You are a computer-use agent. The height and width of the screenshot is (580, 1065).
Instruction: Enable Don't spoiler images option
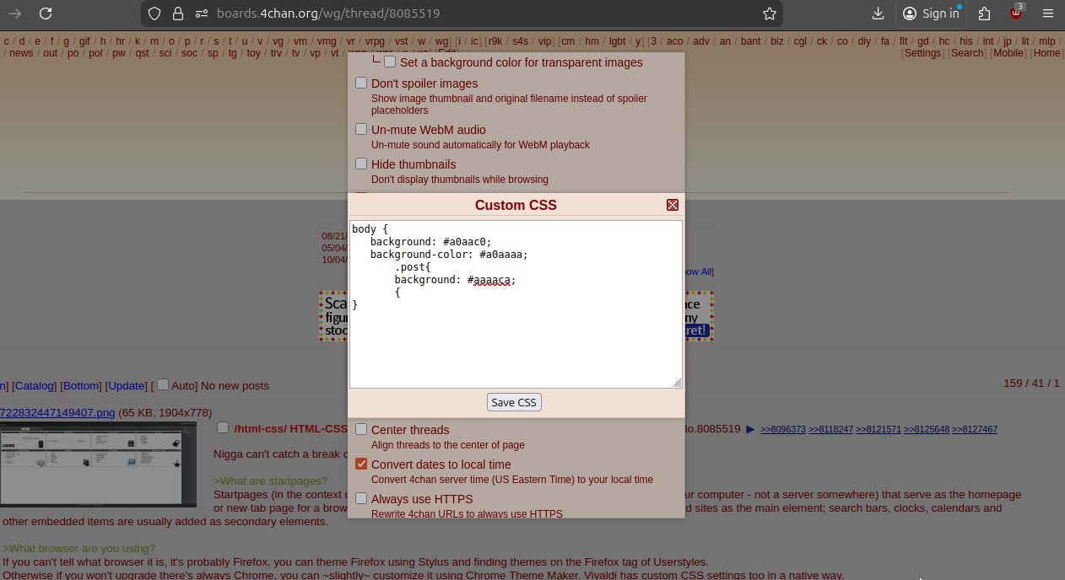point(361,83)
